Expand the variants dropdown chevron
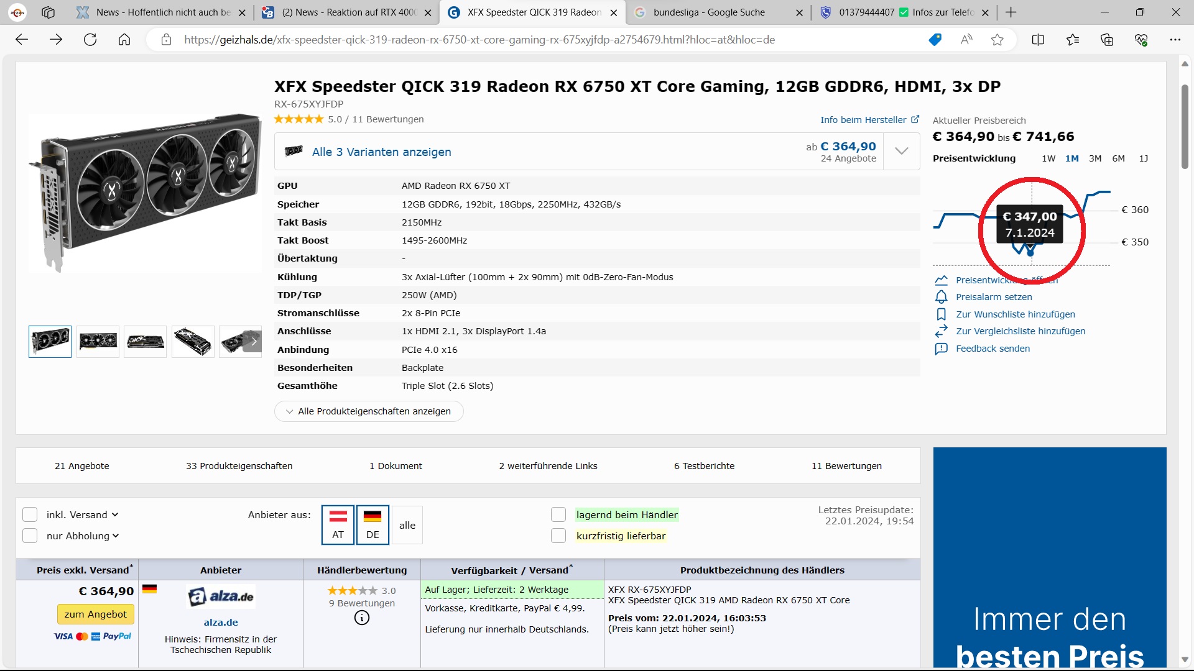This screenshot has width=1194, height=671. tap(902, 151)
